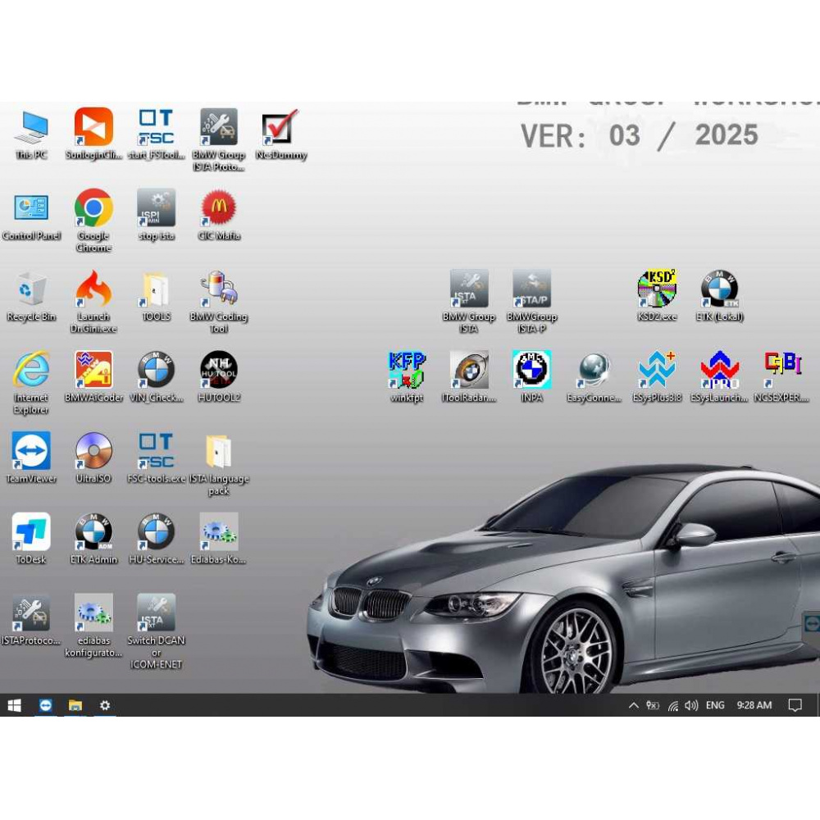
Task: Open Settings gear in taskbar
Action: pos(105,705)
